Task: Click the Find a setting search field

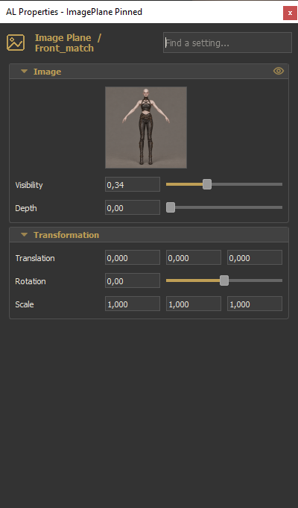Action: pyautogui.click(x=227, y=43)
